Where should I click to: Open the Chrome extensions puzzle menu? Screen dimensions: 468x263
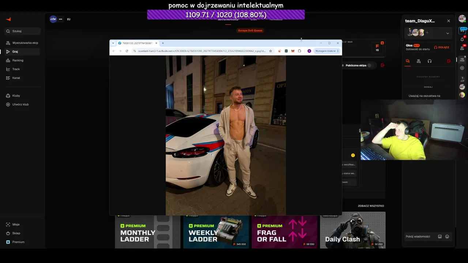299,51
